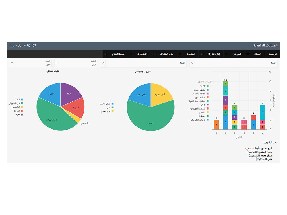
Task: Click the purple كوالين legend square
Action: click(x=208, y=105)
